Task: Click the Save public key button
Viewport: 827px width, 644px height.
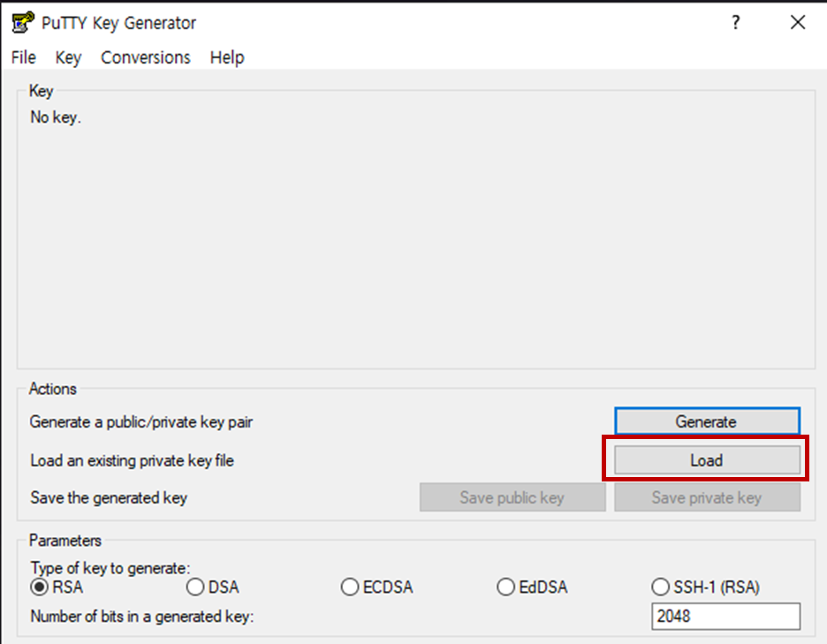Action: coord(512,497)
